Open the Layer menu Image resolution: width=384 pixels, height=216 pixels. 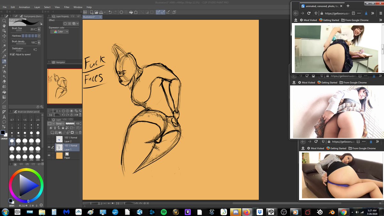tap(37, 7)
